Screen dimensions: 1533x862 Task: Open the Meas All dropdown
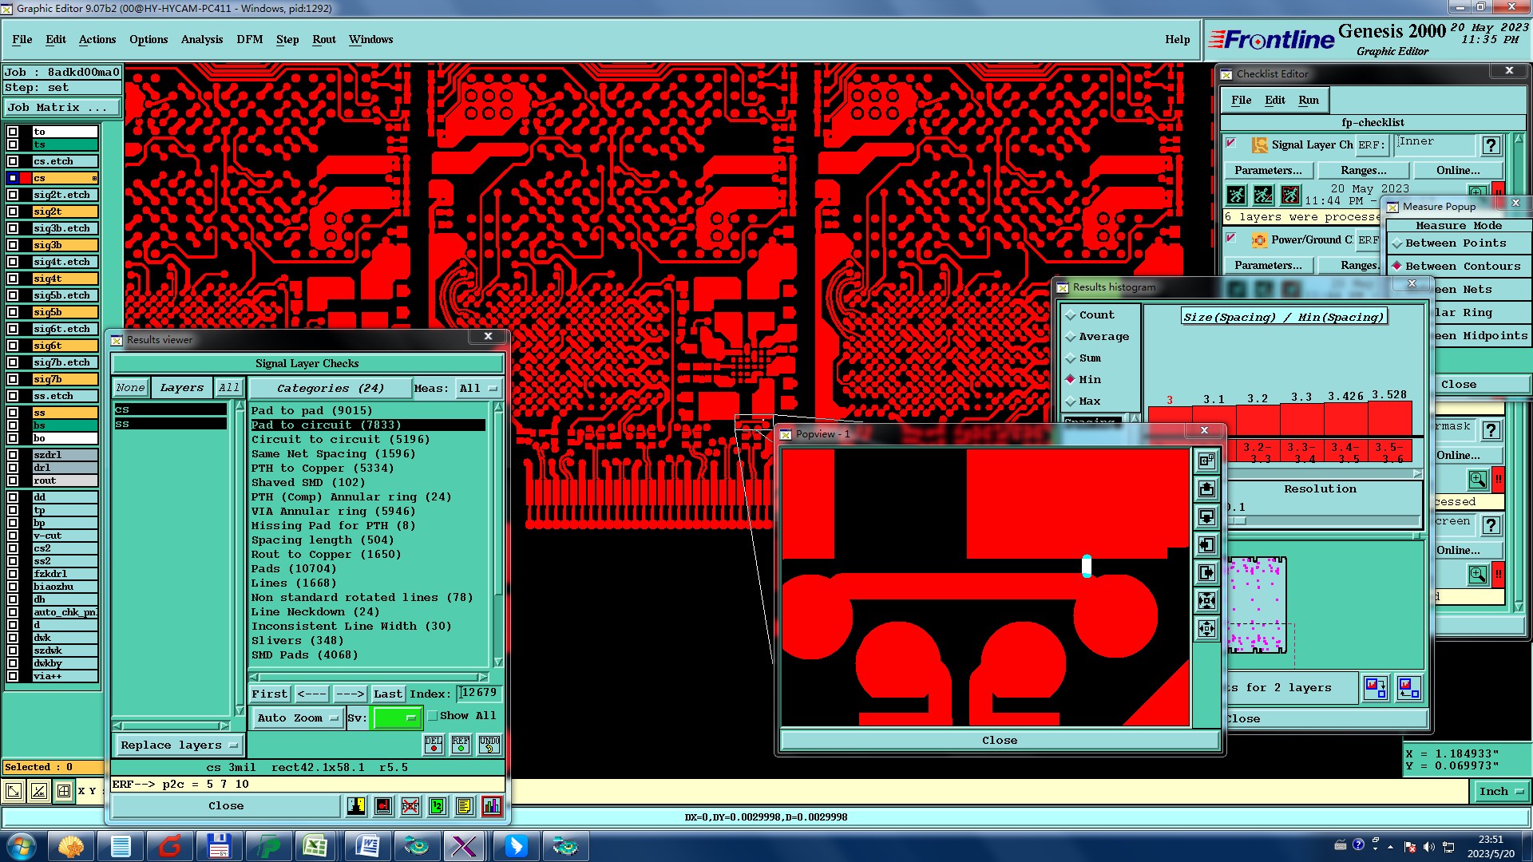pyautogui.click(x=477, y=389)
